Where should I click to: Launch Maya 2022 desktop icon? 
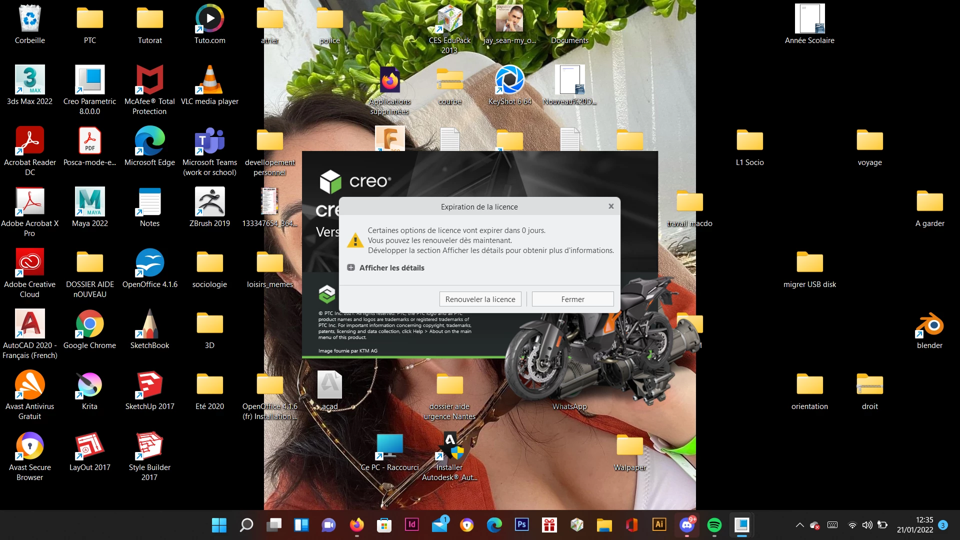coord(90,202)
